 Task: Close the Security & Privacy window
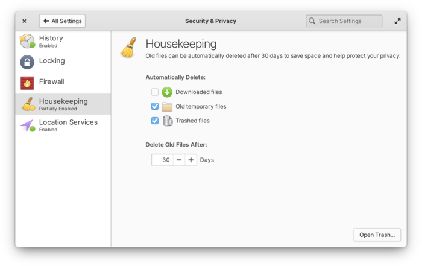coord(24,21)
